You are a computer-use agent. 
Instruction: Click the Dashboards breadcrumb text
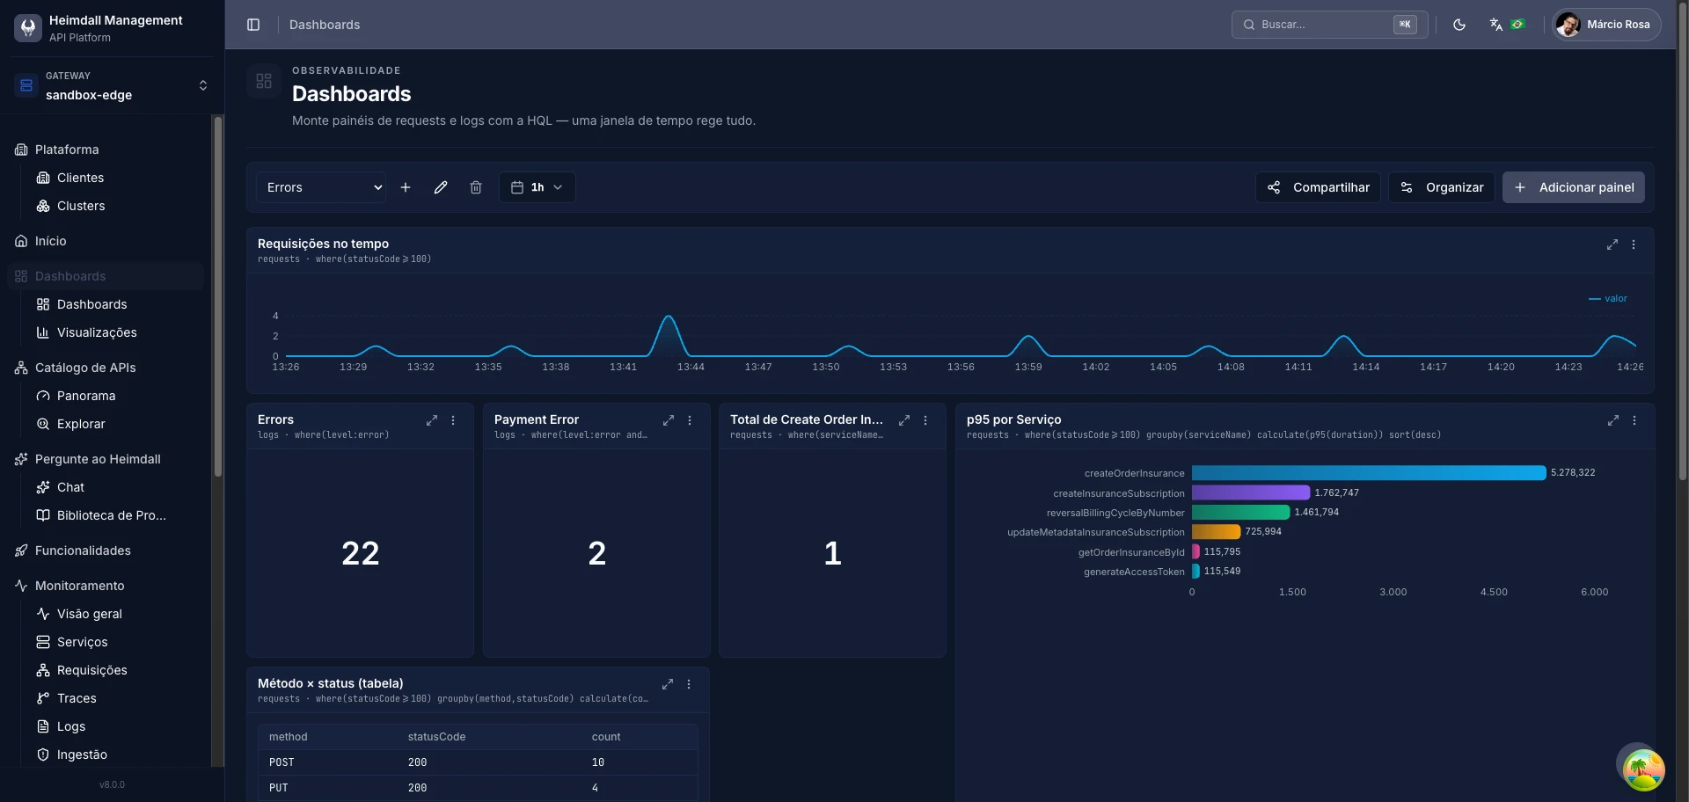[x=325, y=25]
